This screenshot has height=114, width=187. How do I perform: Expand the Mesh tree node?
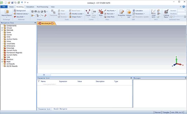pyautogui.click(x=2, y=62)
